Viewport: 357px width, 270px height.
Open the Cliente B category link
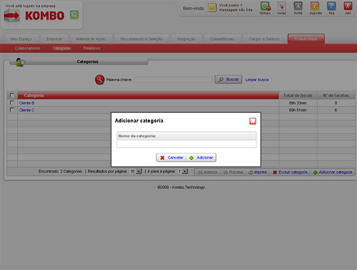tap(27, 103)
